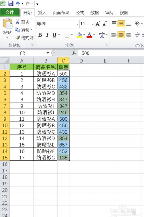Select column E header
The image size is (144, 217).
click(x=105, y=61)
